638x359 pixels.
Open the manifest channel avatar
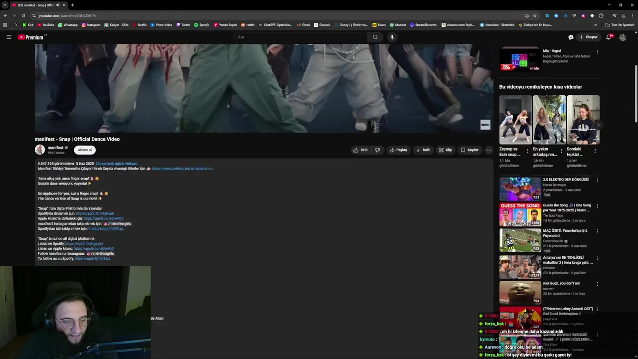[40, 150]
